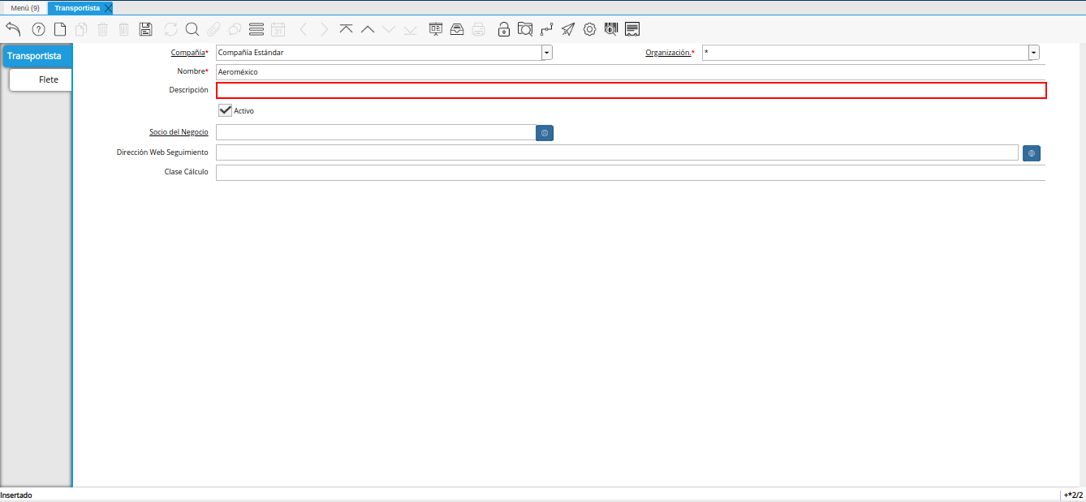
Task: Open the zoom across folder magnifier icon
Action: (525, 29)
